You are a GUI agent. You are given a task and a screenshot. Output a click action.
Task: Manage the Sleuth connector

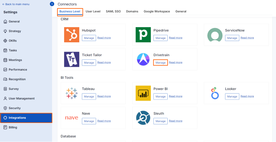161,121
